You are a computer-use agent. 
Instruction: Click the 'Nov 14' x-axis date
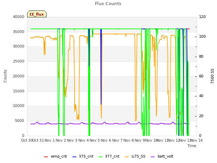(x=197, y=140)
